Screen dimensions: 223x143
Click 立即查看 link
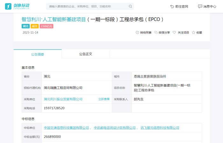104,99
